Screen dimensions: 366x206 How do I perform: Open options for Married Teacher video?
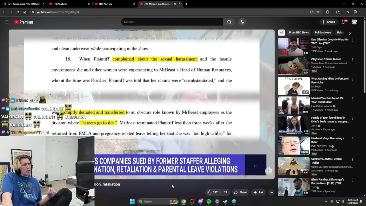(353, 99)
